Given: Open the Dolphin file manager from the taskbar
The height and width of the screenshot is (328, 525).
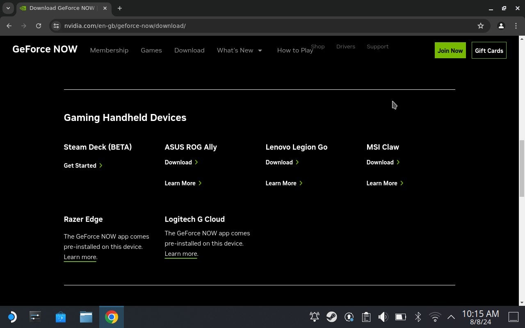Looking at the screenshot, I should (86, 317).
